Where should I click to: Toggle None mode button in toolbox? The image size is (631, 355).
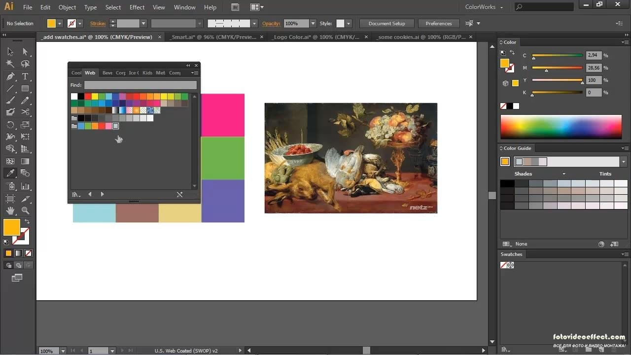28,253
